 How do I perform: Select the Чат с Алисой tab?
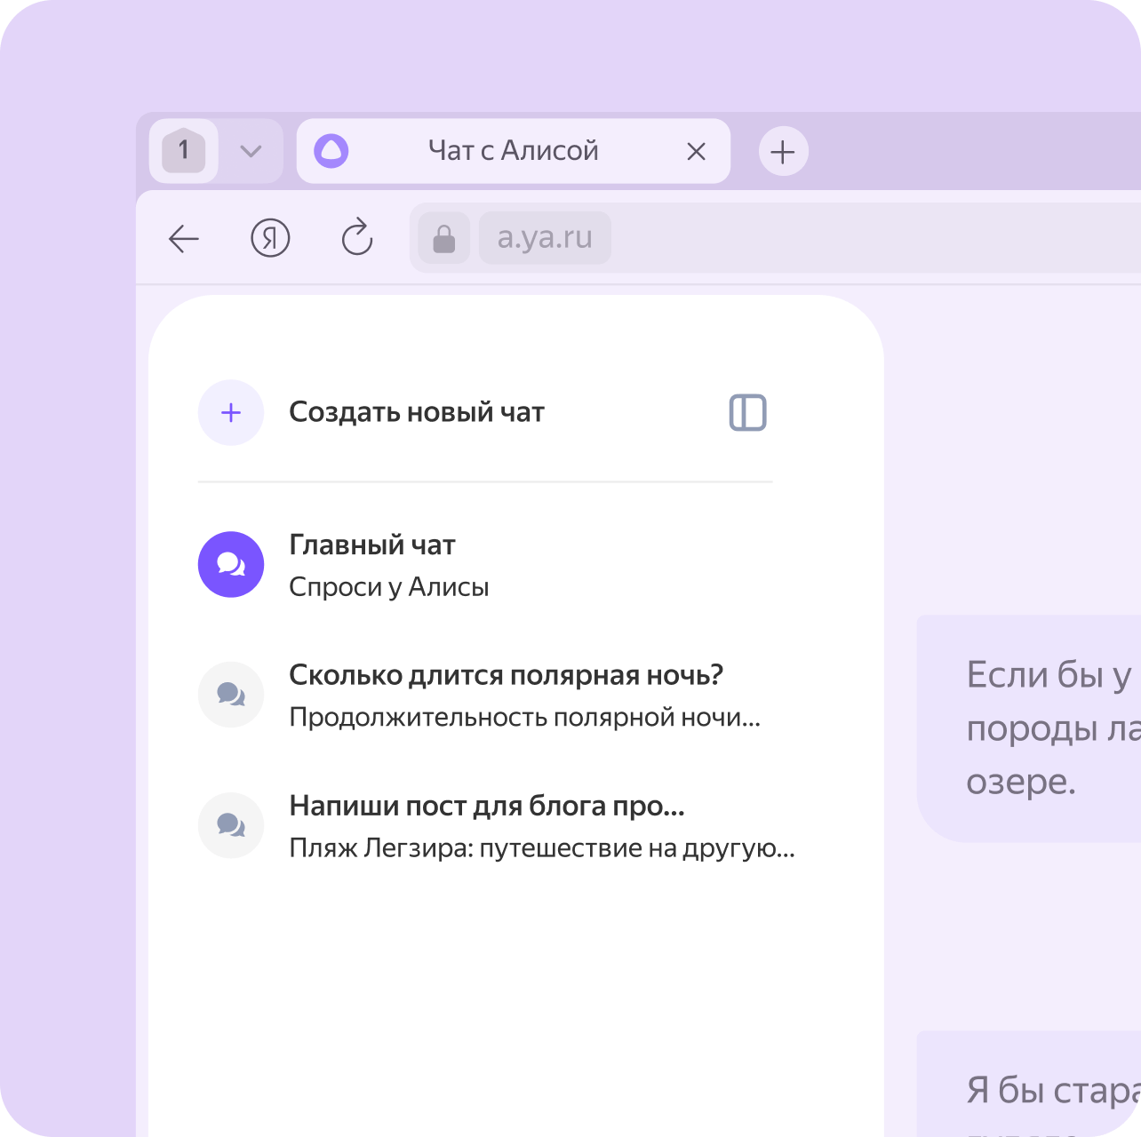click(x=514, y=151)
